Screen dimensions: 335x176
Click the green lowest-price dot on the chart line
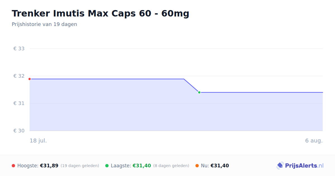[x=199, y=92]
